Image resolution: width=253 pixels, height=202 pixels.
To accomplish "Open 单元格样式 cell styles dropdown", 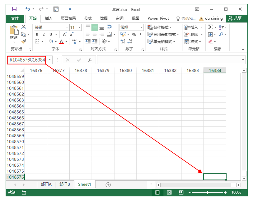I will tap(161, 42).
